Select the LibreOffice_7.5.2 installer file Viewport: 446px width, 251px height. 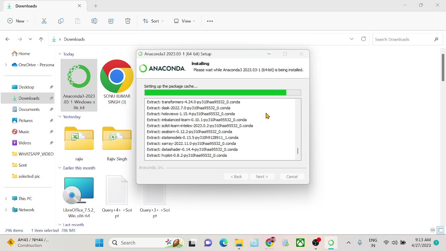(x=79, y=197)
